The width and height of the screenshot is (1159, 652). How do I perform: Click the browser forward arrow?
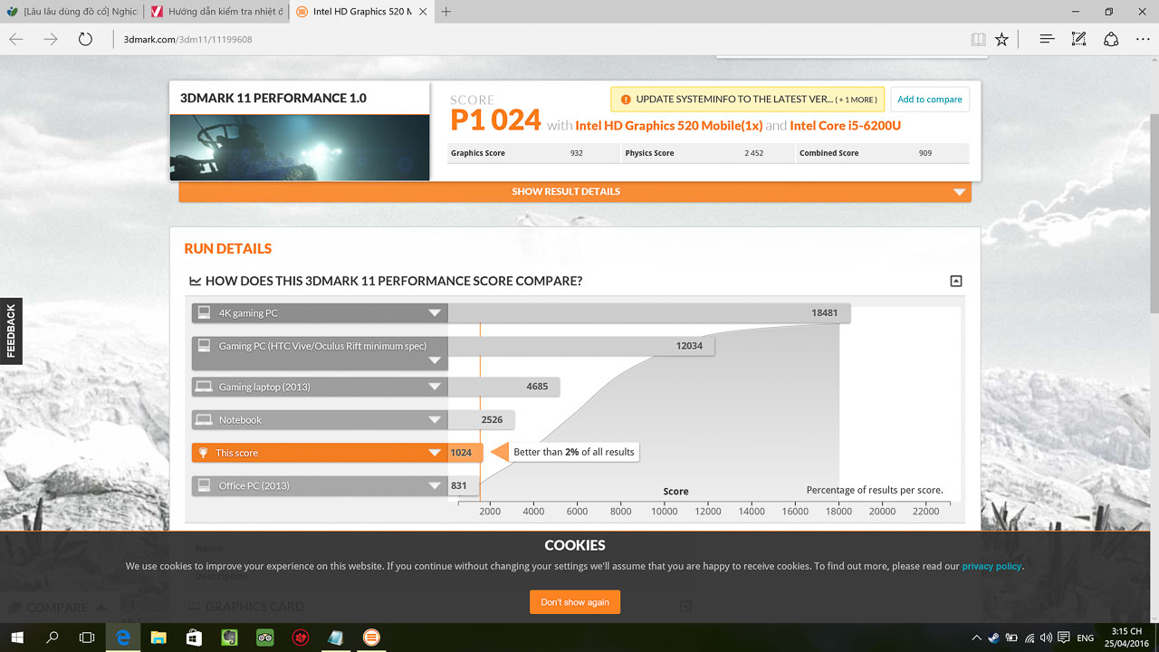coord(51,39)
